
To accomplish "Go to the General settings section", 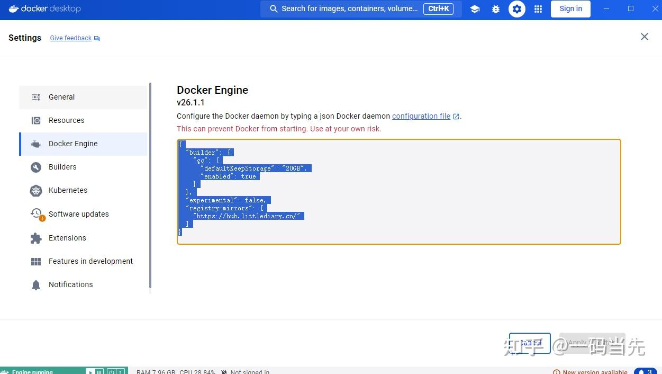I will coord(61,97).
